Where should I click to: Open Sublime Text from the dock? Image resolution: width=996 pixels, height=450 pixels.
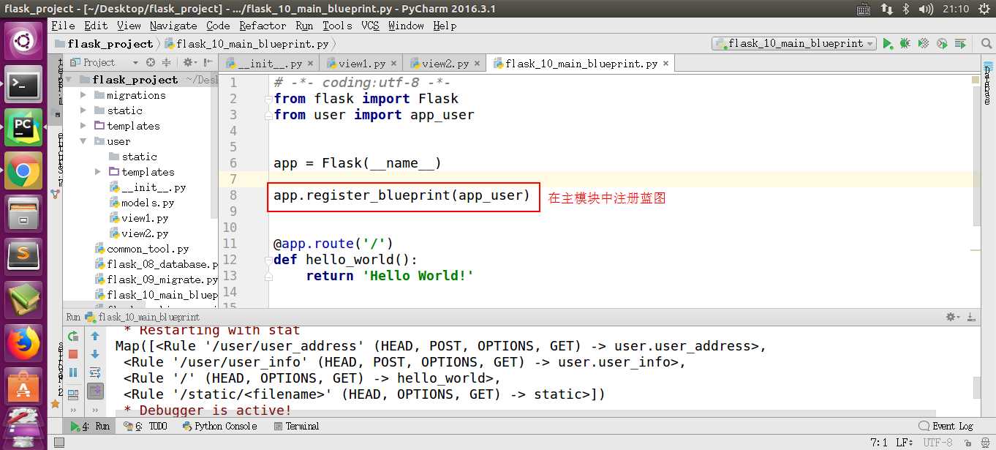click(24, 257)
